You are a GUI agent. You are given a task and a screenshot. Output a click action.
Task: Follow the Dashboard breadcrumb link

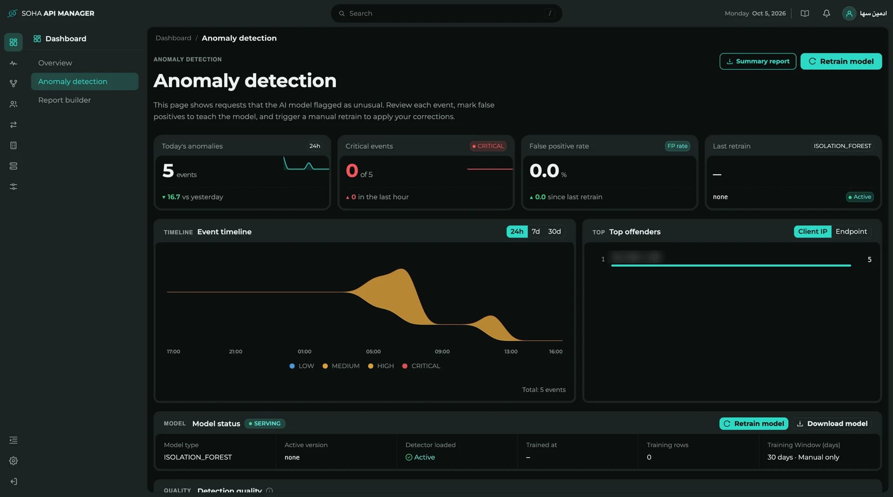[173, 38]
